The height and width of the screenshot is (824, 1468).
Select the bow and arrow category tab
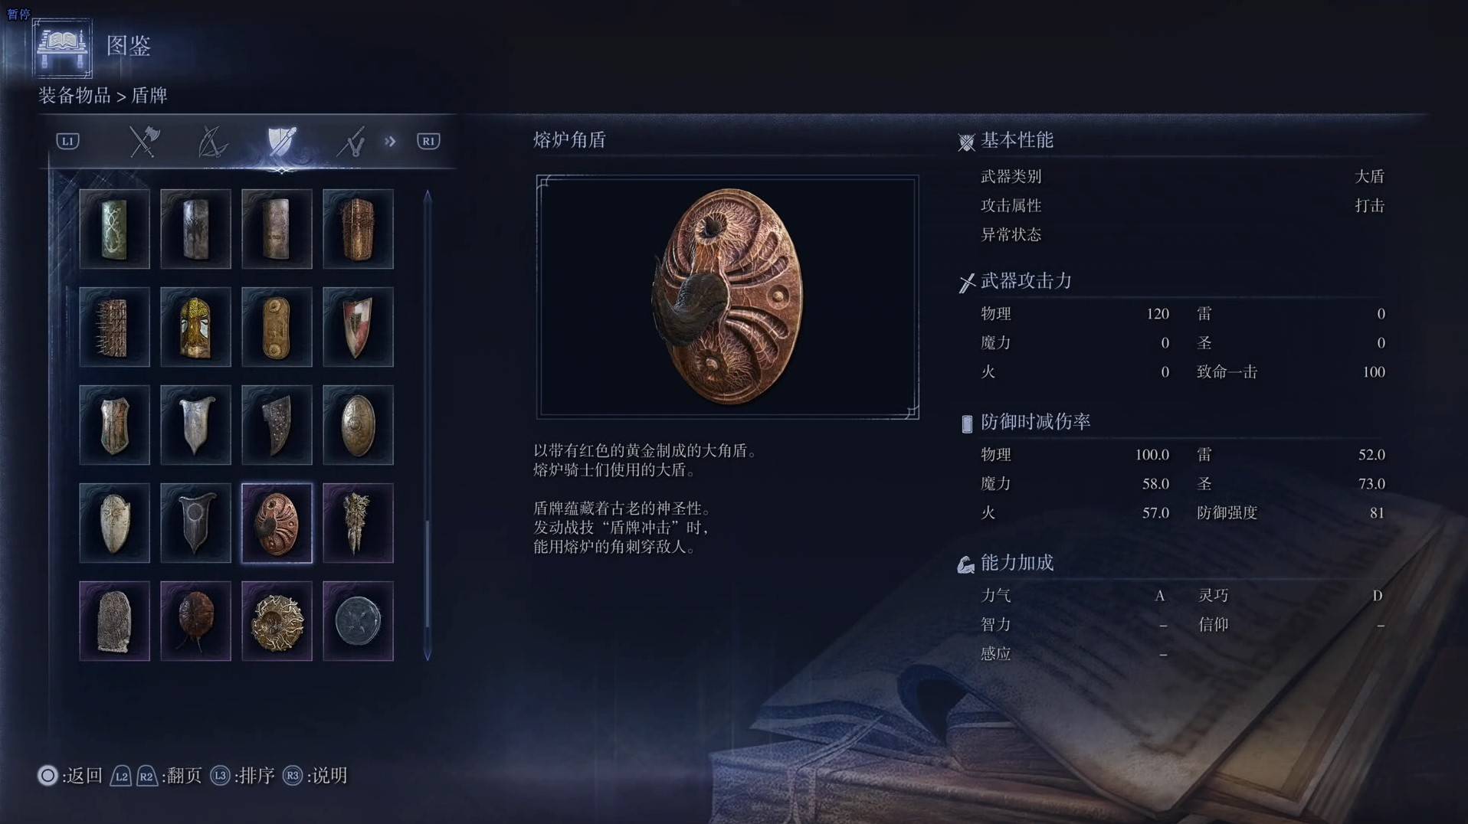click(212, 142)
